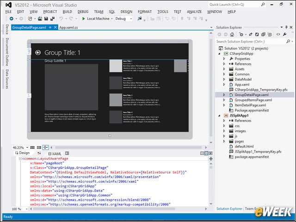
Task: Open the designer zoom 40.23% dropdown
Action: point(27,148)
